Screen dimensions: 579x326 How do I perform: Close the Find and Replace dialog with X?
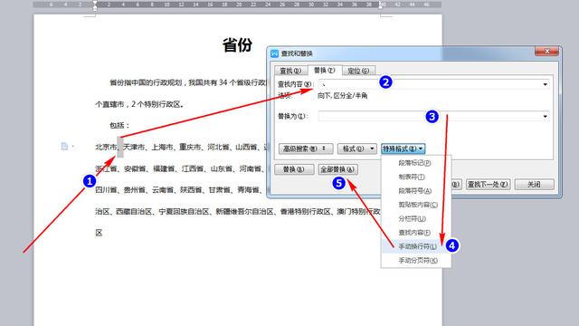coord(546,51)
